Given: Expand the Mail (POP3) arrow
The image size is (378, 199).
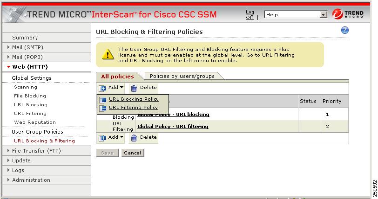Looking at the screenshot, I should [x=8, y=57].
